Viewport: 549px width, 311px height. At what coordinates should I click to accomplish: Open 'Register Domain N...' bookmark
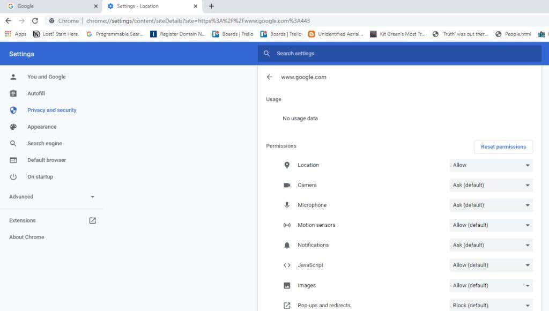click(178, 34)
